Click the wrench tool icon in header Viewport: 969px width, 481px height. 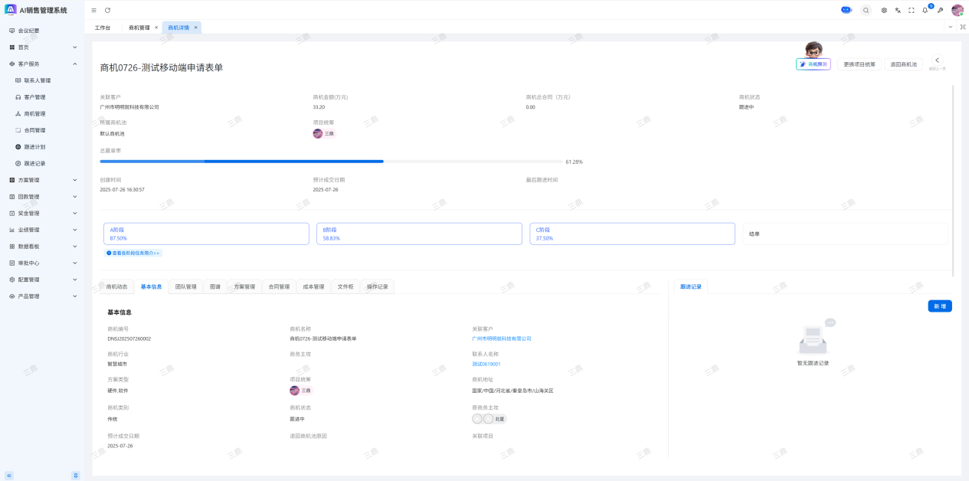(940, 10)
